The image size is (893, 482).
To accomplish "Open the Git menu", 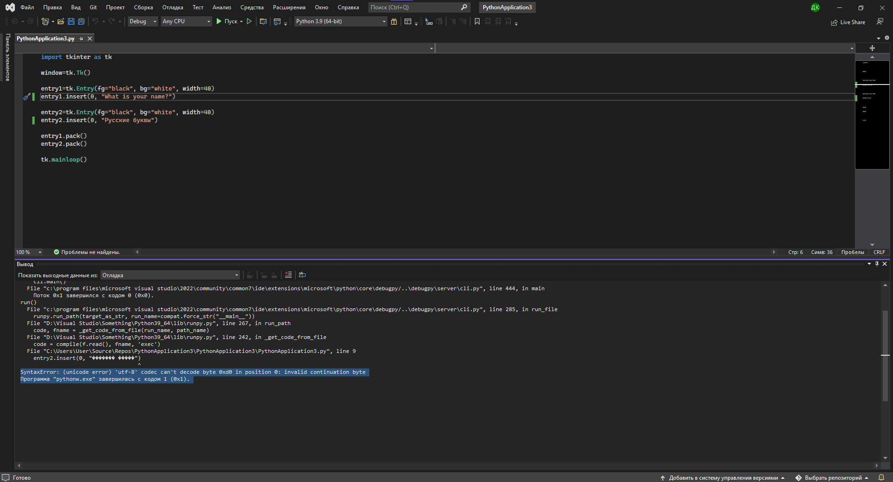I will point(93,7).
